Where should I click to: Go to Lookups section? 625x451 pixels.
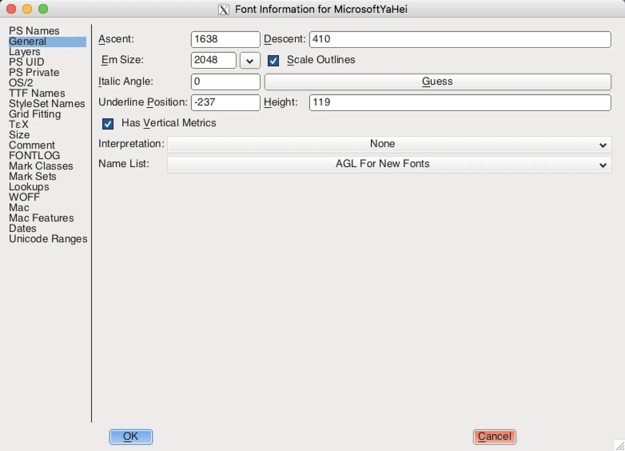click(x=29, y=187)
